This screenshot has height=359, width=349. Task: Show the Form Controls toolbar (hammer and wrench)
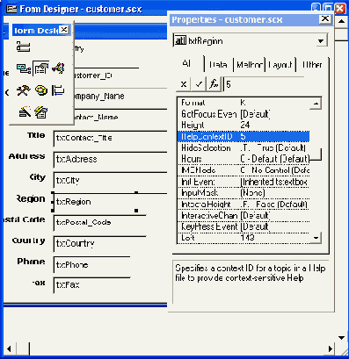[24, 90]
